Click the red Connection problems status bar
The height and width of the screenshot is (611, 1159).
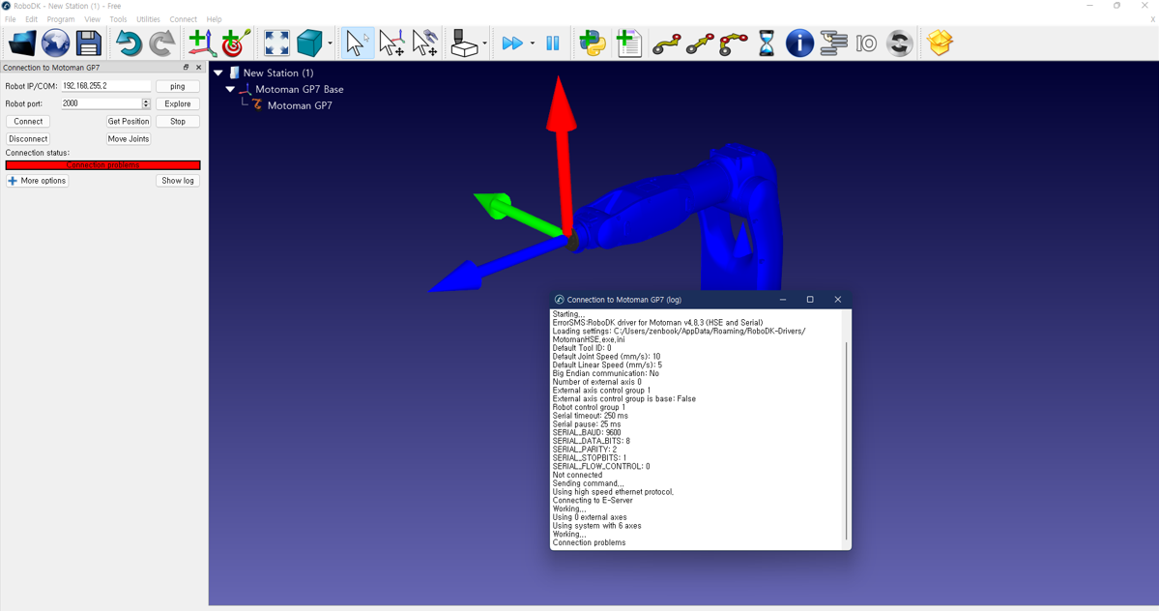click(x=102, y=165)
